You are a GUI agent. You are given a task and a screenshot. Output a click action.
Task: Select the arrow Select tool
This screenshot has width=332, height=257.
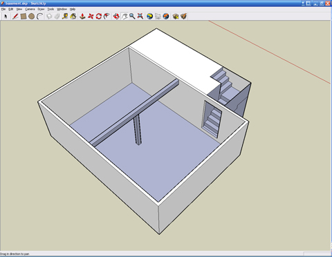pyautogui.click(x=6, y=17)
